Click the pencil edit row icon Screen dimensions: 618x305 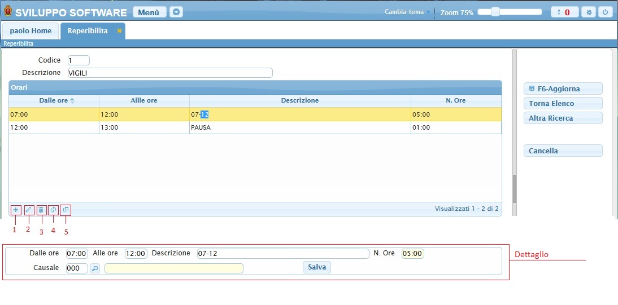click(29, 210)
